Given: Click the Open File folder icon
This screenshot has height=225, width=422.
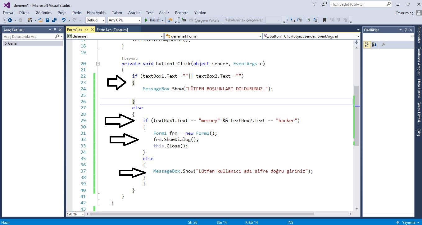Looking at the screenshot, I should click(41, 20).
